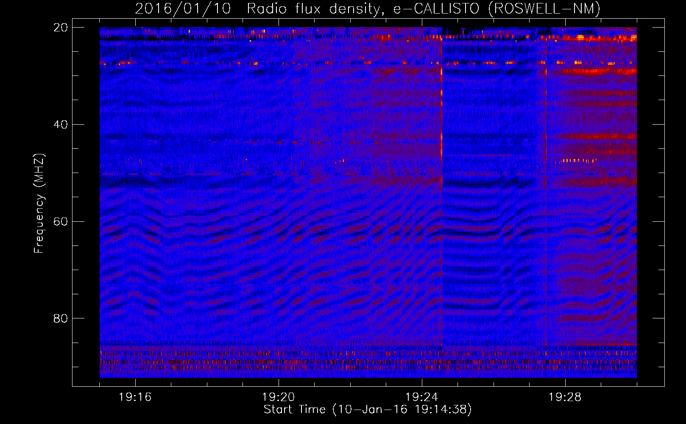Viewport: 686px width, 424px height.
Task: Click the date 2016/01/10 in the title
Action: (x=183, y=8)
